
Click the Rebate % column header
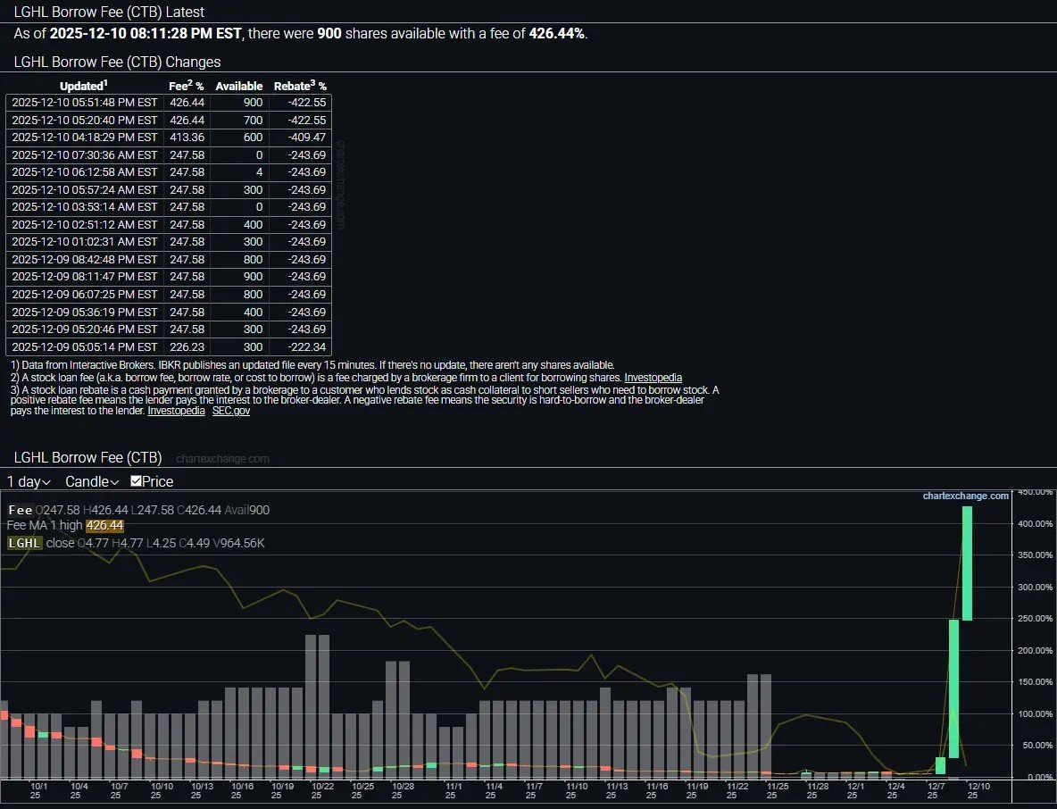coord(300,86)
